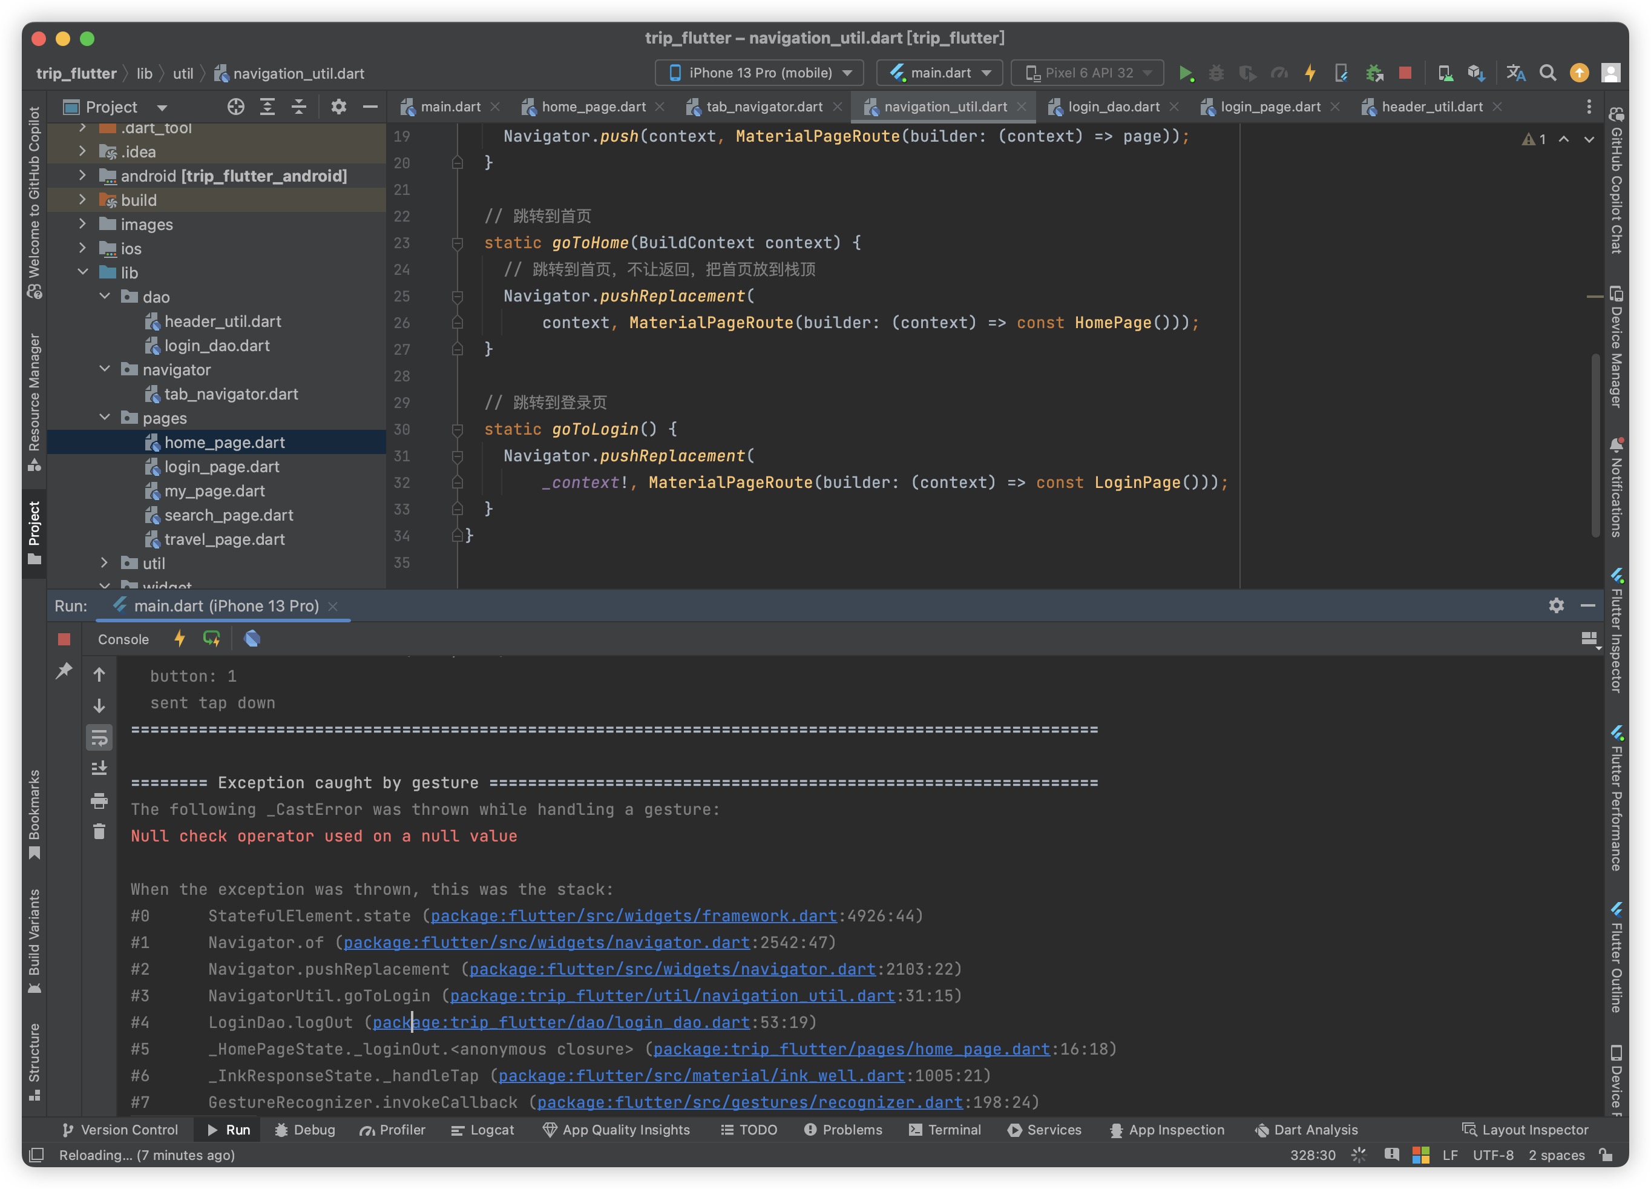Click the editor vertical scrollbar
1651x1189 pixels.
tap(1595, 444)
